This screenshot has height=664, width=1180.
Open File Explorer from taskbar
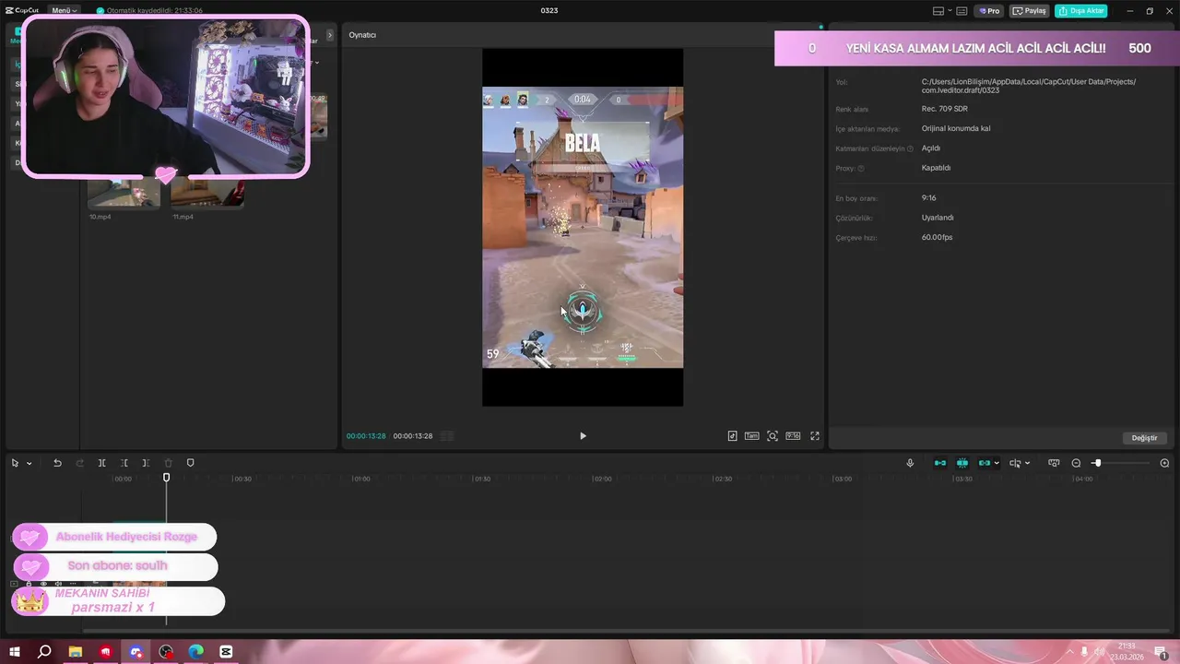[76, 652]
